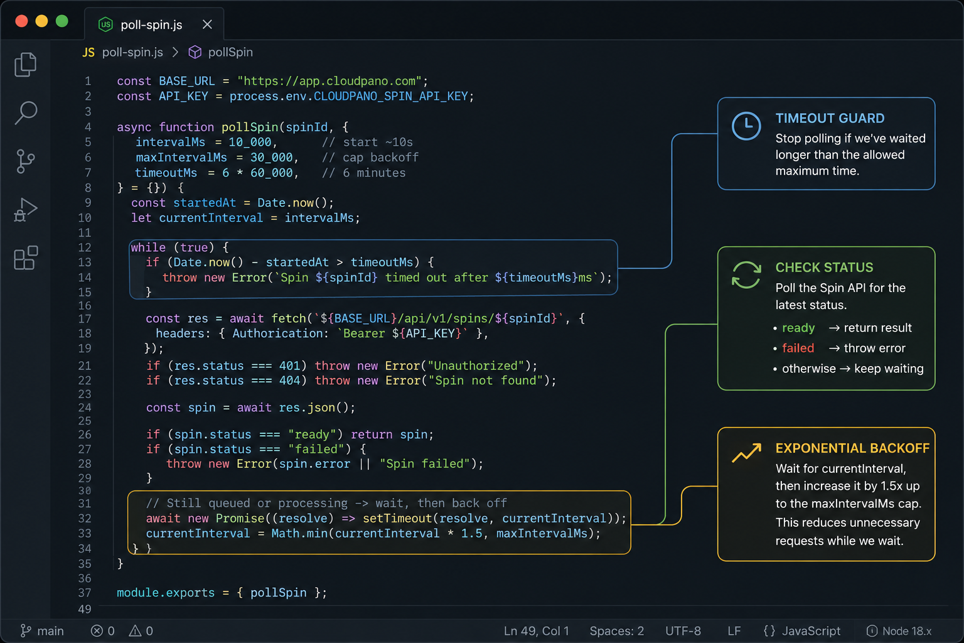Click the red 'failed' status word

point(798,348)
